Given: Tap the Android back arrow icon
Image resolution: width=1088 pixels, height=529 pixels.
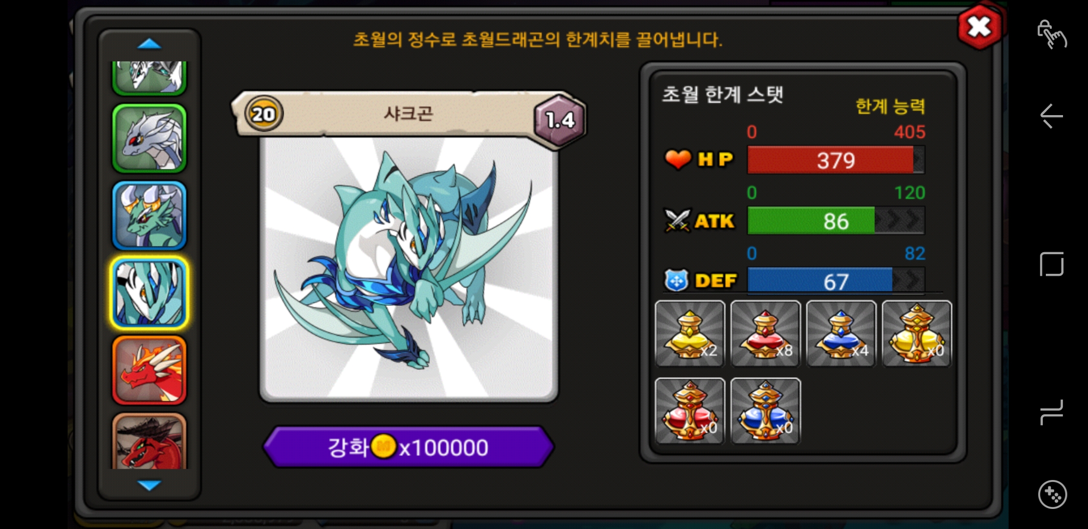Looking at the screenshot, I should [x=1052, y=116].
